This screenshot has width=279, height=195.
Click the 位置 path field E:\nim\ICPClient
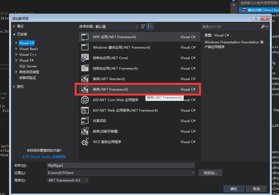119,173
